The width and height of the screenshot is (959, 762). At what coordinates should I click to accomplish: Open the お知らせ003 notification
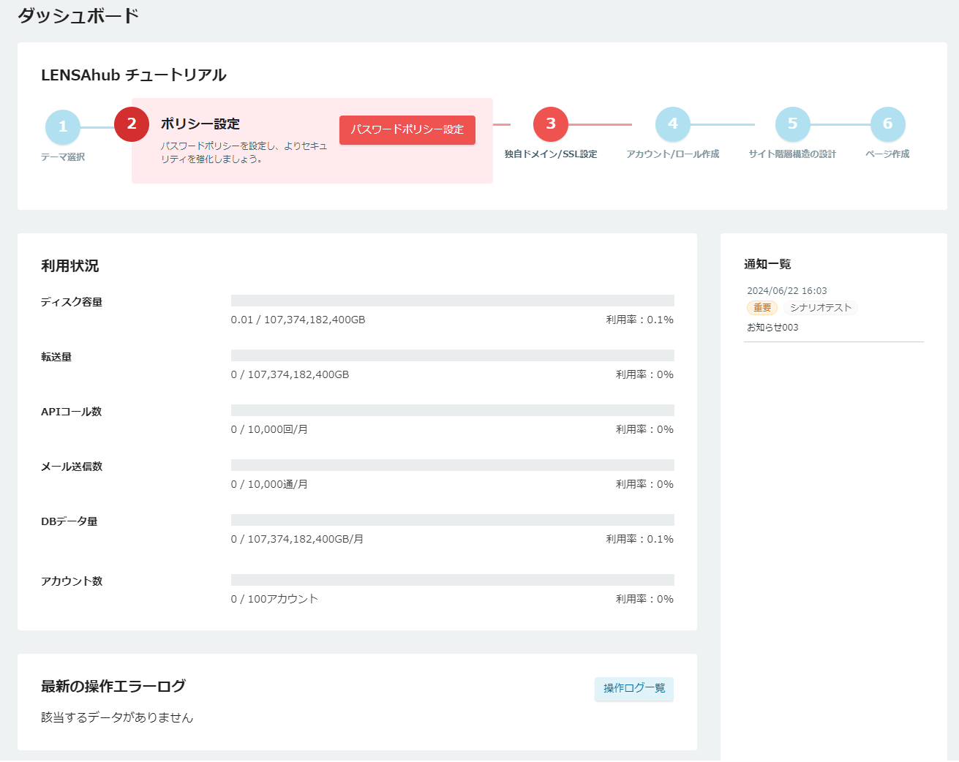click(772, 328)
